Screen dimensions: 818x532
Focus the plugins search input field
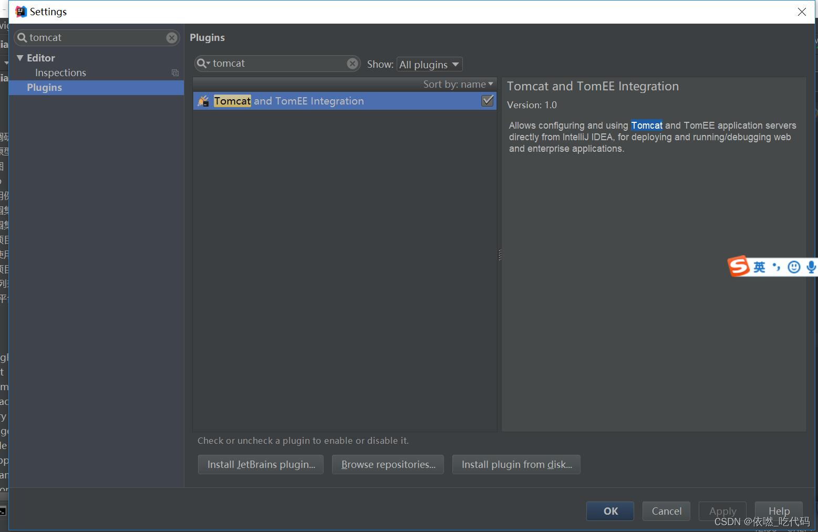(278, 64)
